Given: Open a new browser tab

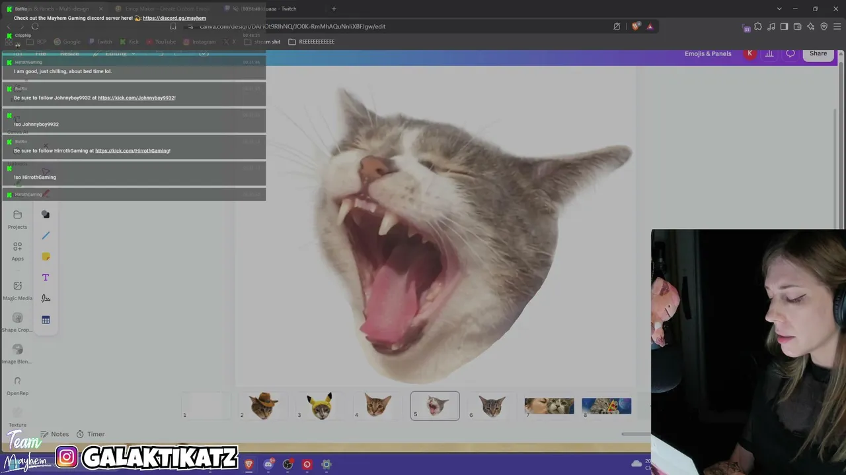Looking at the screenshot, I should click(334, 9).
